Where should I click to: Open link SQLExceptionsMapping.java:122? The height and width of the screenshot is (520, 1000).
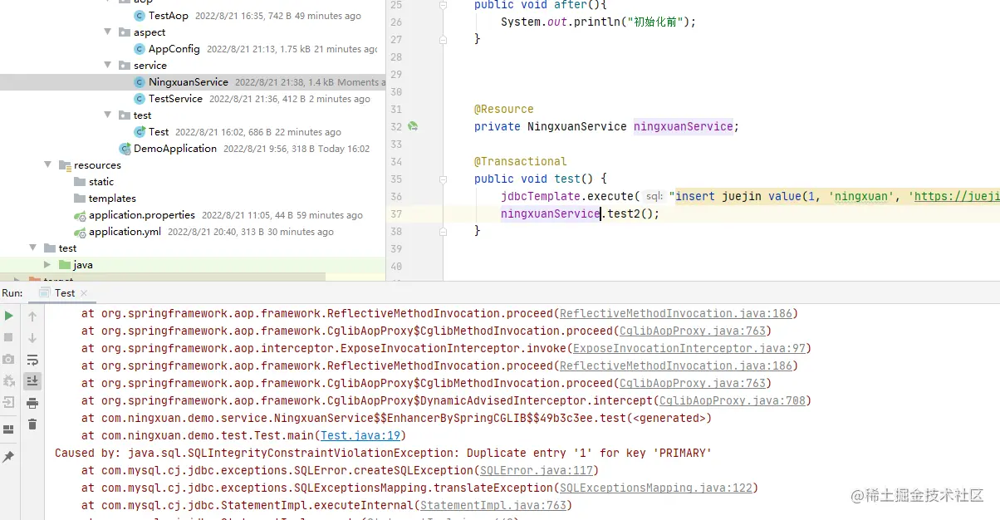click(656, 488)
